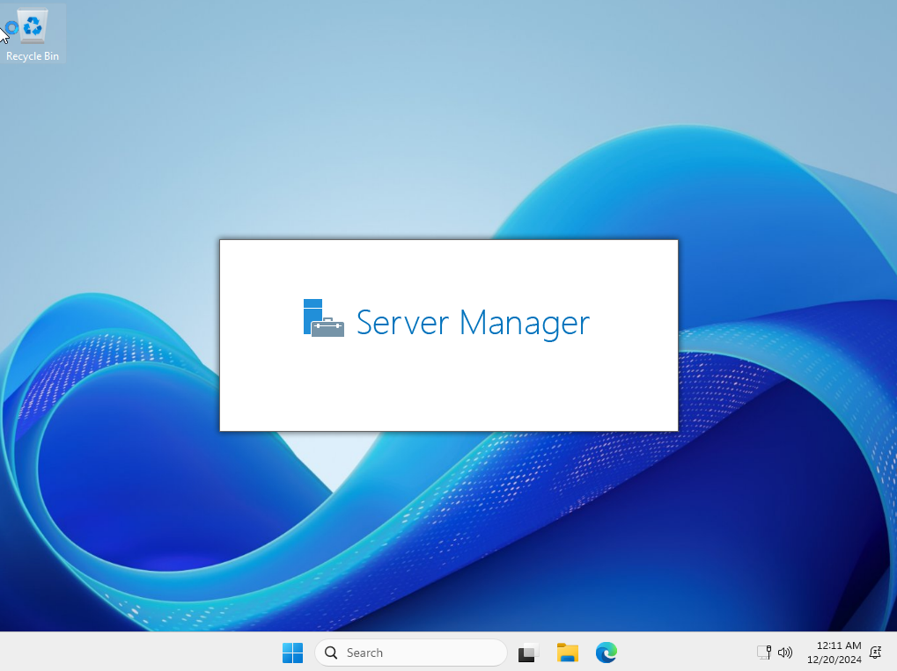Click the volume speaker tray icon
The image size is (897, 671).
click(785, 653)
